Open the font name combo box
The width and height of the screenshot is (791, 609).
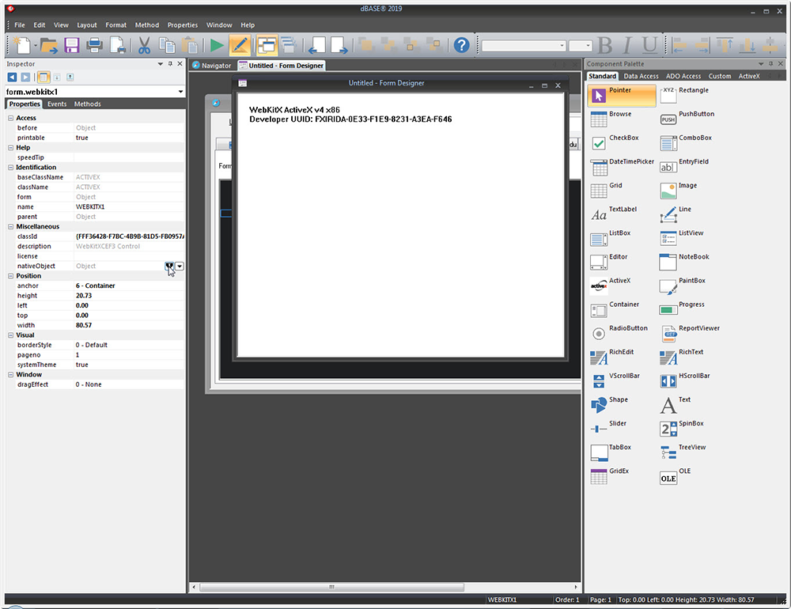coord(523,46)
